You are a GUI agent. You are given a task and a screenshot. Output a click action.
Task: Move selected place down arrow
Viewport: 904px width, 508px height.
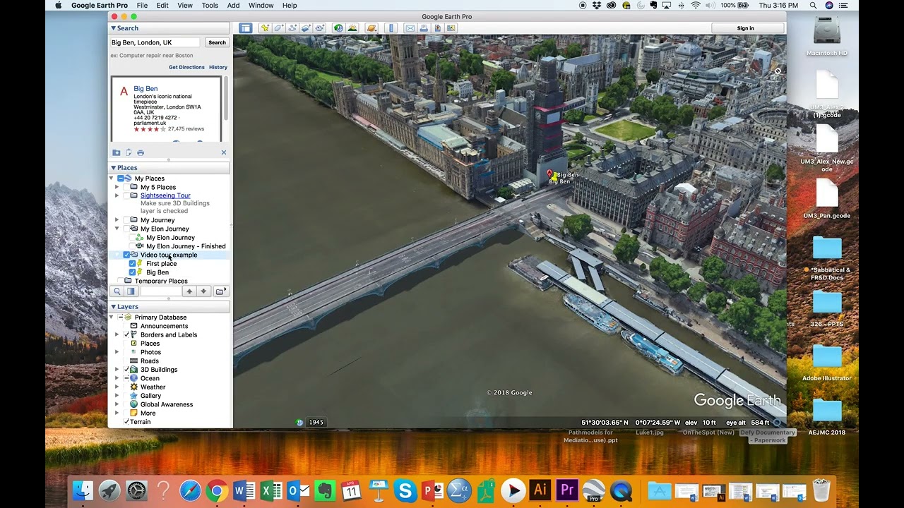click(203, 291)
